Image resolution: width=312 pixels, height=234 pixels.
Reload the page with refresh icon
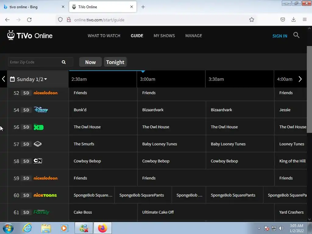pyautogui.click(x=29, y=20)
